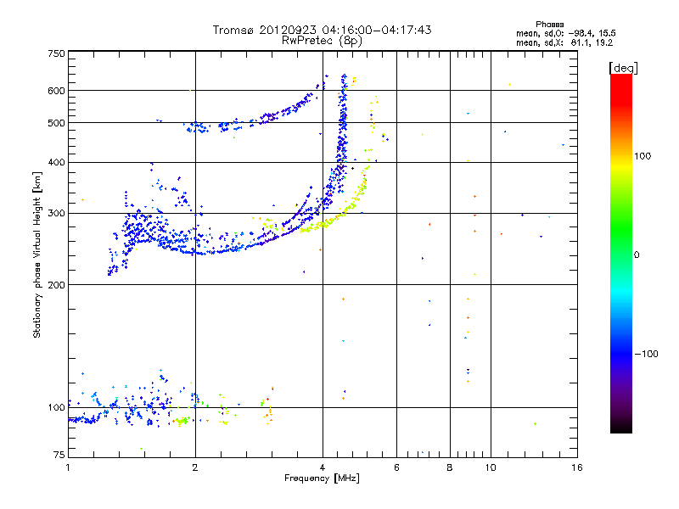Click the y-axis label '600'

(56, 91)
